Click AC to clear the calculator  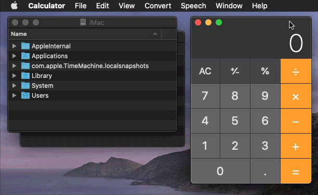tap(205, 71)
